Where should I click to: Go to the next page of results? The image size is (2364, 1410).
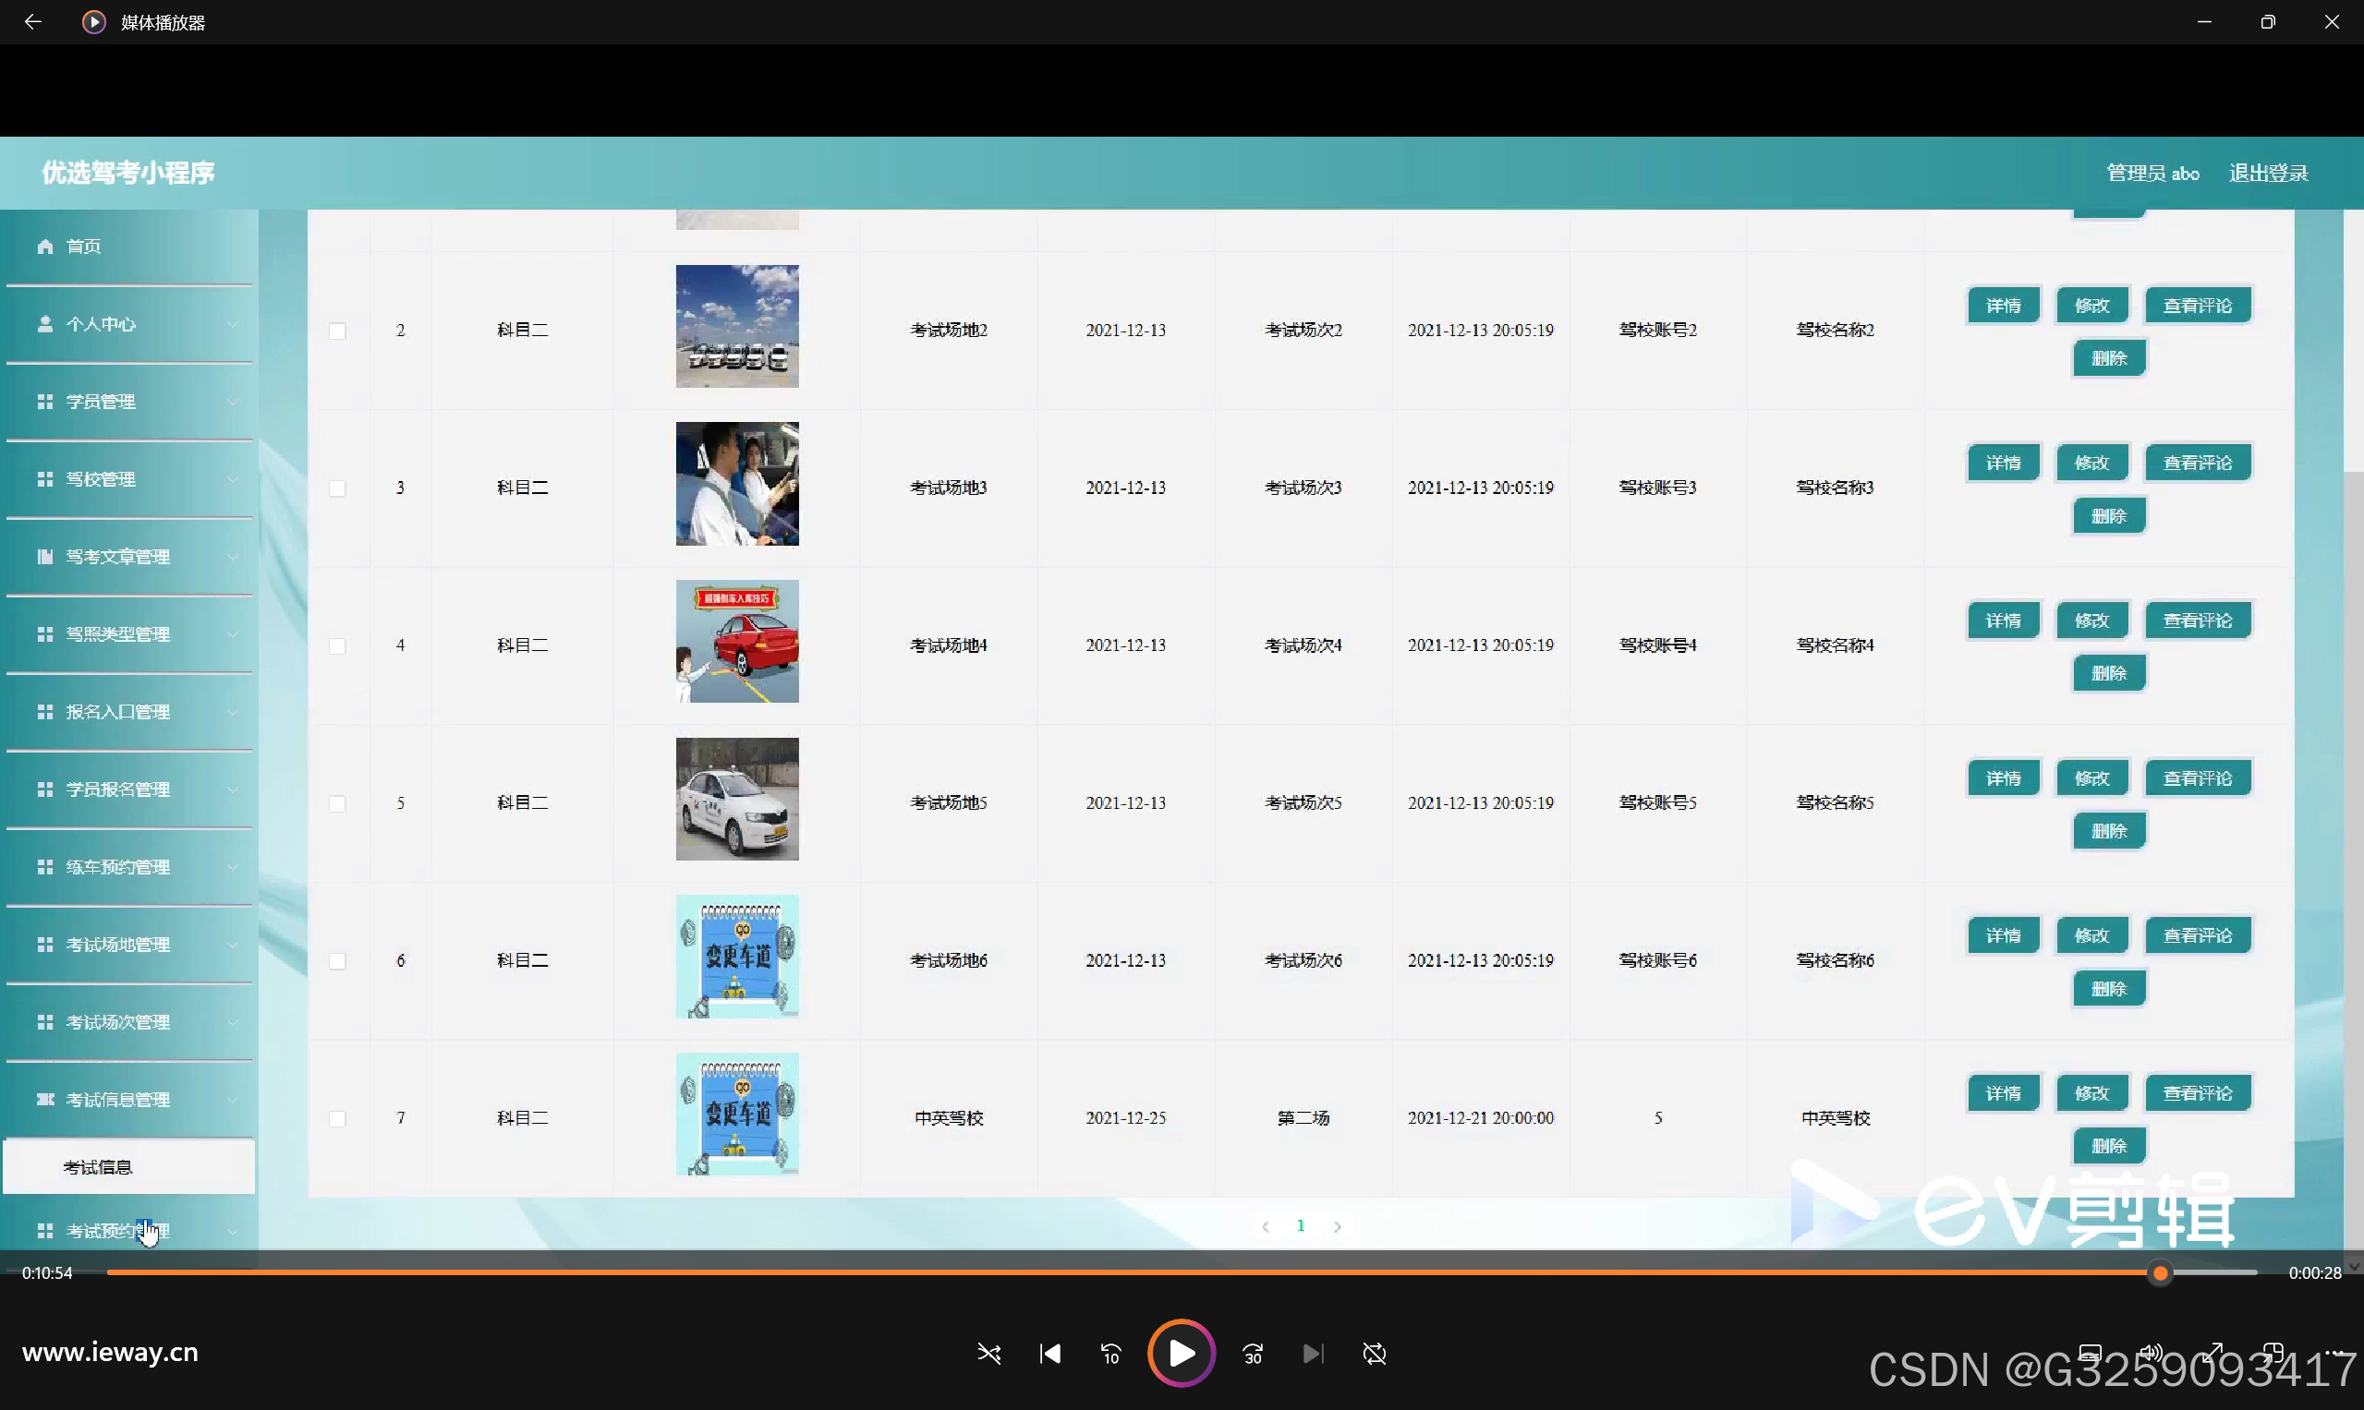pyautogui.click(x=1338, y=1226)
